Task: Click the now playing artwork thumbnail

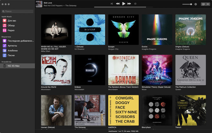Action: 39,4
